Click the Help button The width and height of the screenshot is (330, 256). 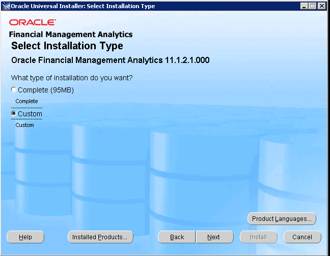(x=25, y=237)
